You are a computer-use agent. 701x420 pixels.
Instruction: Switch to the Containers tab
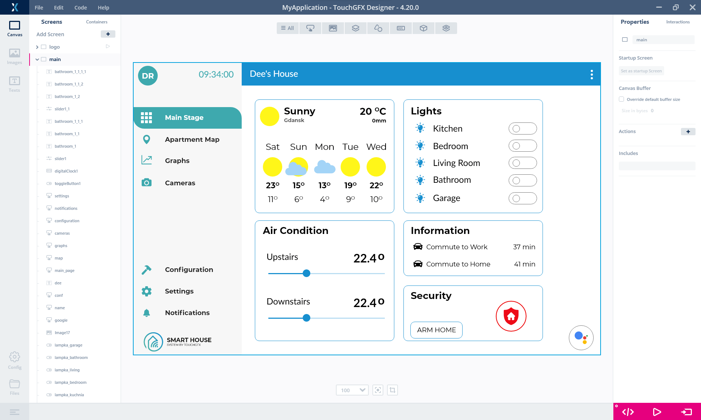coord(97,22)
